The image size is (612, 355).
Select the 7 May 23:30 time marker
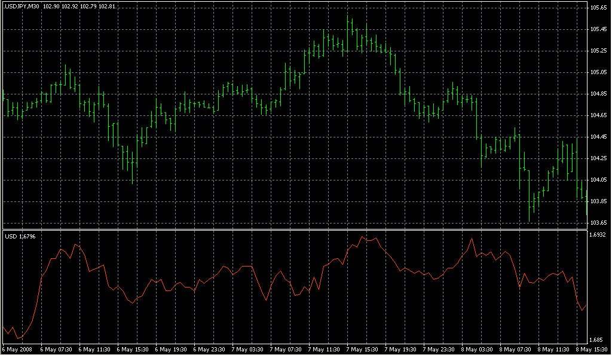coord(441,349)
